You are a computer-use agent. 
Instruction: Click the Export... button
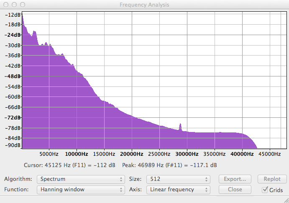tap(235, 179)
